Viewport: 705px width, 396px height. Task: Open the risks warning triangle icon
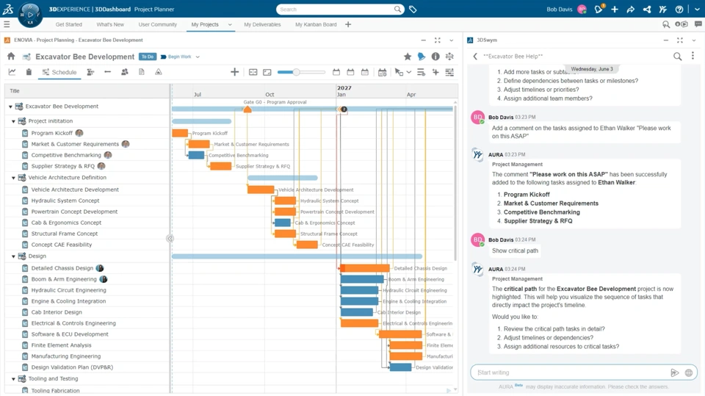(x=159, y=72)
